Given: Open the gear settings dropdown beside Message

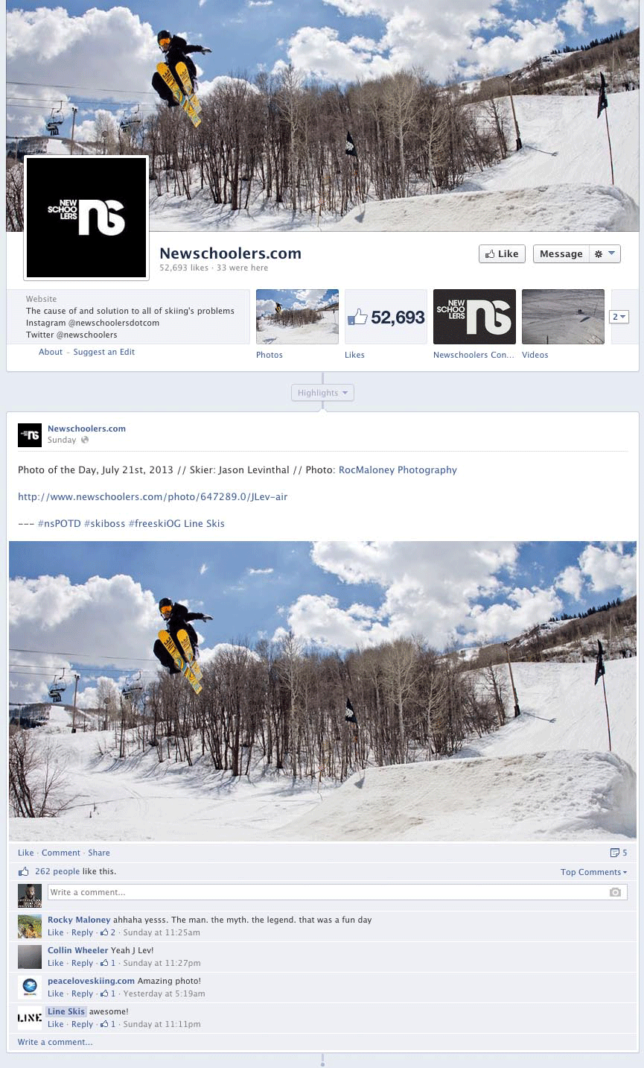Looking at the screenshot, I should click(605, 254).
